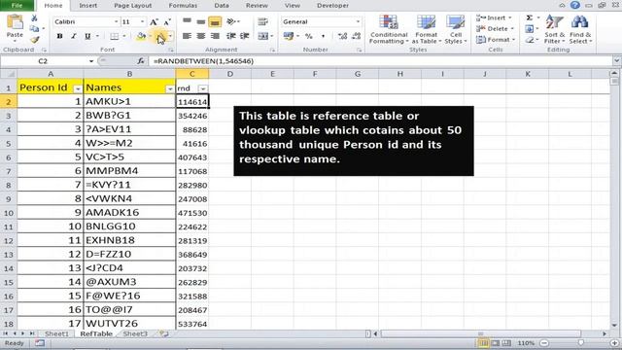Click the Increase Decimal icon
Viewport: 622px width, 350px height.
click(342, 36)
